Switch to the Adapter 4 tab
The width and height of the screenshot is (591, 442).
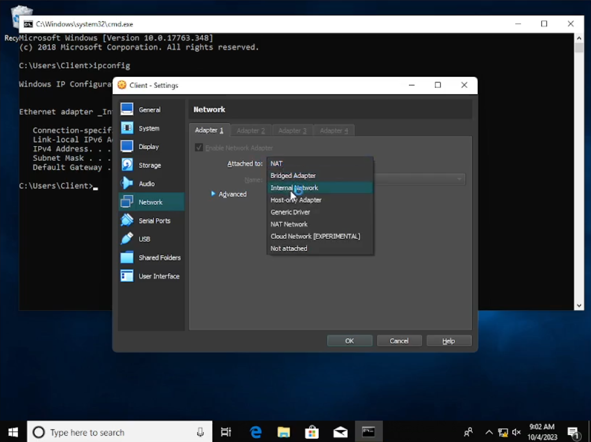pyautogui.click(x=334, y=131)
